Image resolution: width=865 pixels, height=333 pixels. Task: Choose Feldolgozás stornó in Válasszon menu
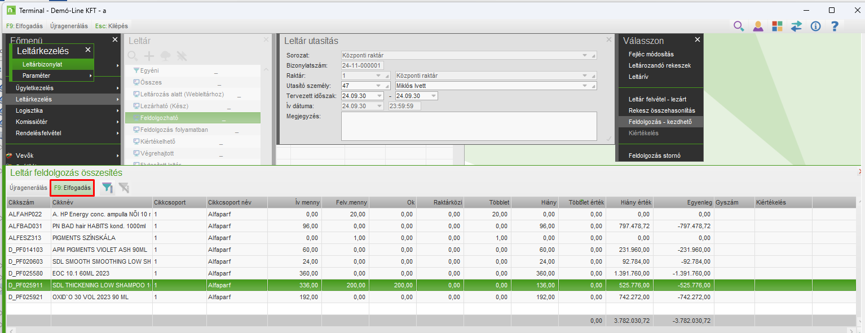(x=655, y=156)
